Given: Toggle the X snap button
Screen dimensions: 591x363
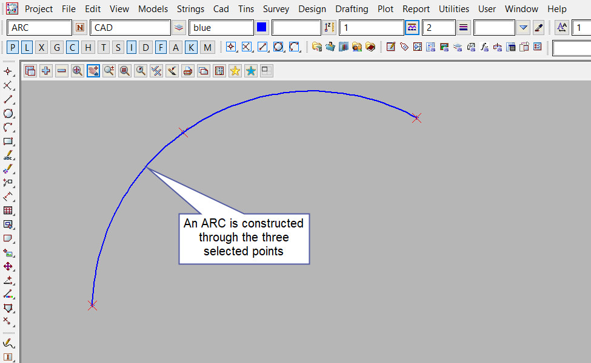Looking at the screenshot, I should coord(41,48).
